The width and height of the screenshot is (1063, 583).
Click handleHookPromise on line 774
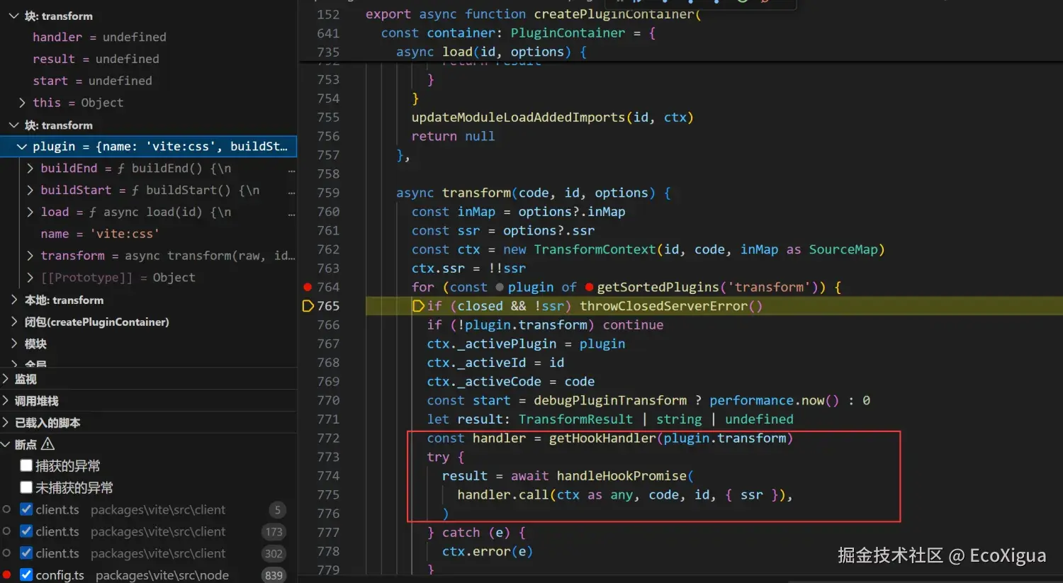(x=622, y=476)
